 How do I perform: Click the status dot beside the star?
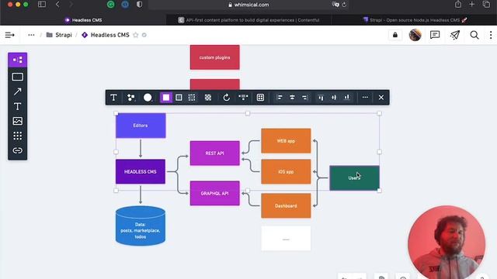tap(144, 35)
